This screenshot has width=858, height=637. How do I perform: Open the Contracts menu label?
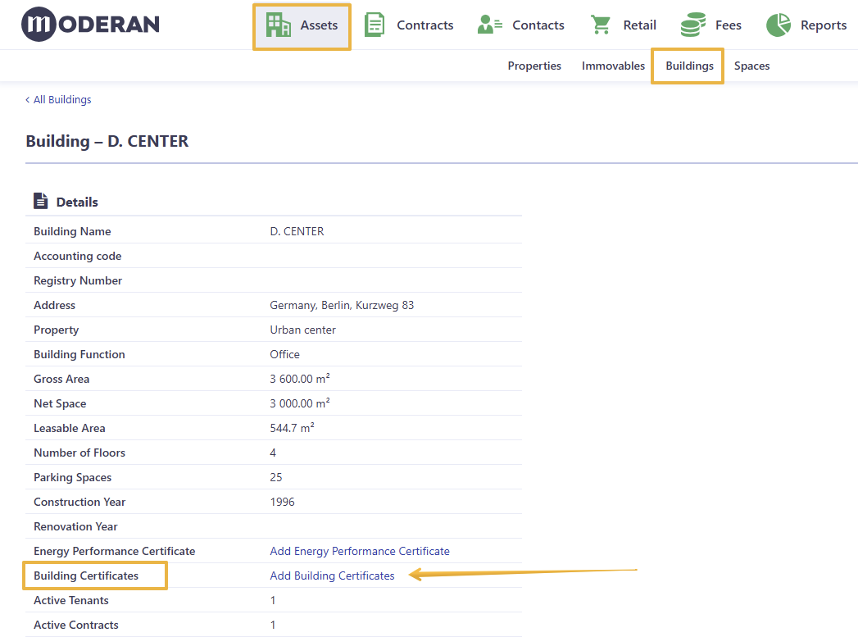pos(425,25)
